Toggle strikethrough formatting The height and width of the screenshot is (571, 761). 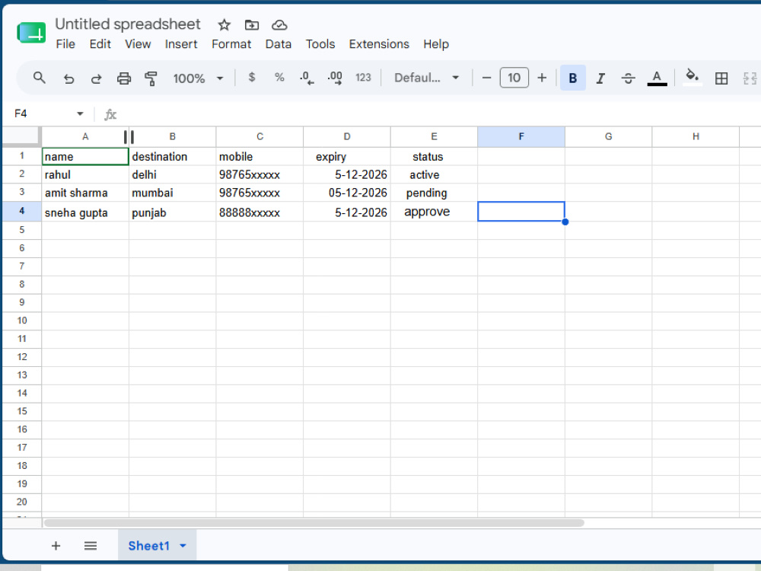point(628,78)
